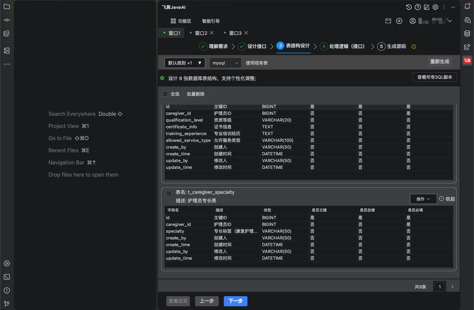Open the Commit tool window icon
The width and height of the screenshot is (474, 310).
7,20
